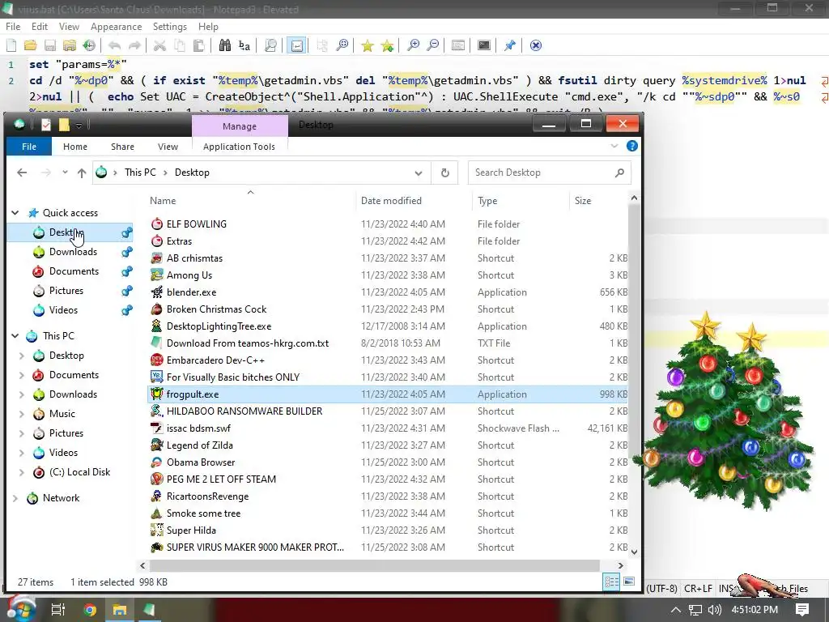Select HILDABOO RANSOMWARE BUILDER shortcut
The height and width of the screenshot is (622, 829).
pos(387,411)
